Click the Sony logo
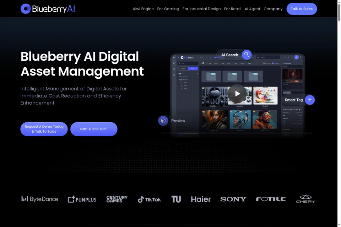The width and height of the screenshot is (341, 227). [x=233, y=199]
